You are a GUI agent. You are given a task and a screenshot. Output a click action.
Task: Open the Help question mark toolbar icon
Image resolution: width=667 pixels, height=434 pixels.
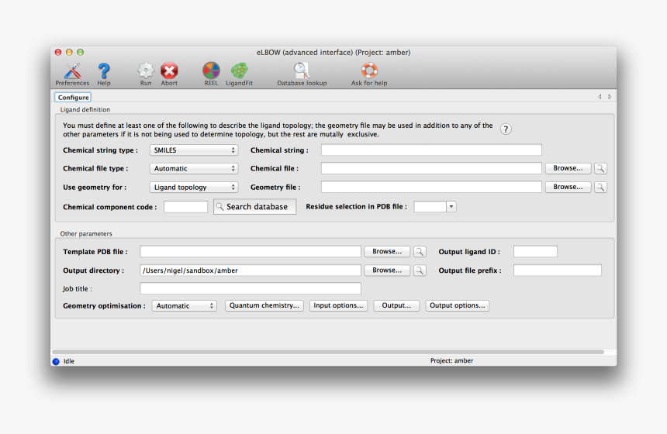point(104,74)
